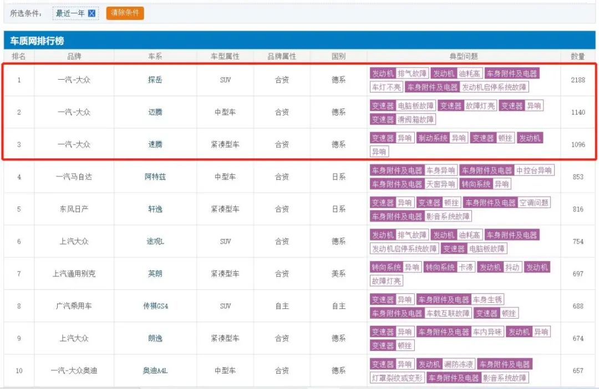Click the 排名 column header
The height and width of the screenshot is (389, 599).
click(x=19, y=56)
